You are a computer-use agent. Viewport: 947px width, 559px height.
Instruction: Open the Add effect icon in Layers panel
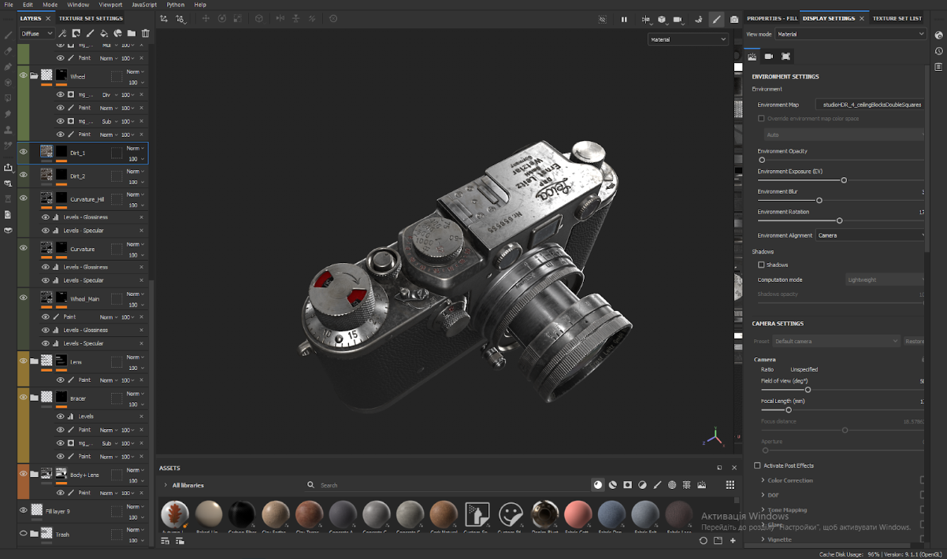117,32
